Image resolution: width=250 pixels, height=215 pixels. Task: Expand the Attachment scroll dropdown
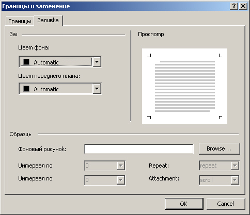pos(219,180)
